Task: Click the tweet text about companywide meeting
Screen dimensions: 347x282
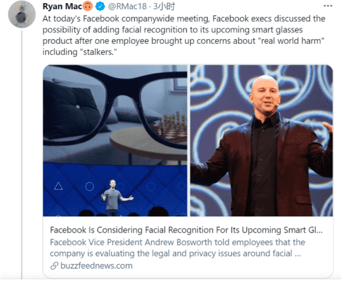Action: 184,35
